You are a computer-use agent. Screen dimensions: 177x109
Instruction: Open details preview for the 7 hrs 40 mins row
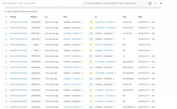pos(6,101)
